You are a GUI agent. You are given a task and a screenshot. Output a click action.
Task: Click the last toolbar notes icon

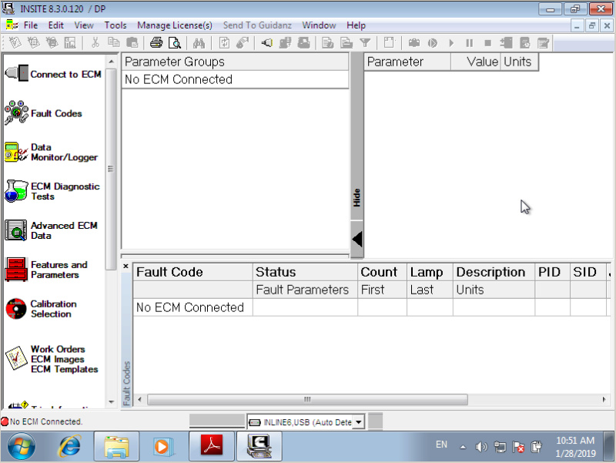coord(543,42)
